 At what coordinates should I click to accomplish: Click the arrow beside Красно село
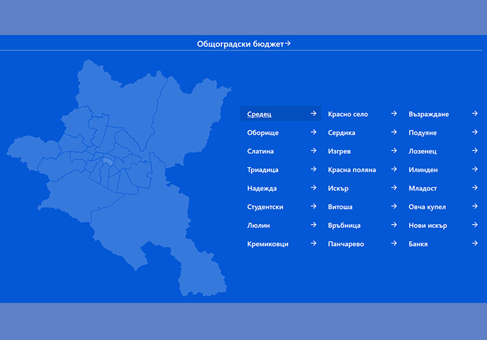394,114
